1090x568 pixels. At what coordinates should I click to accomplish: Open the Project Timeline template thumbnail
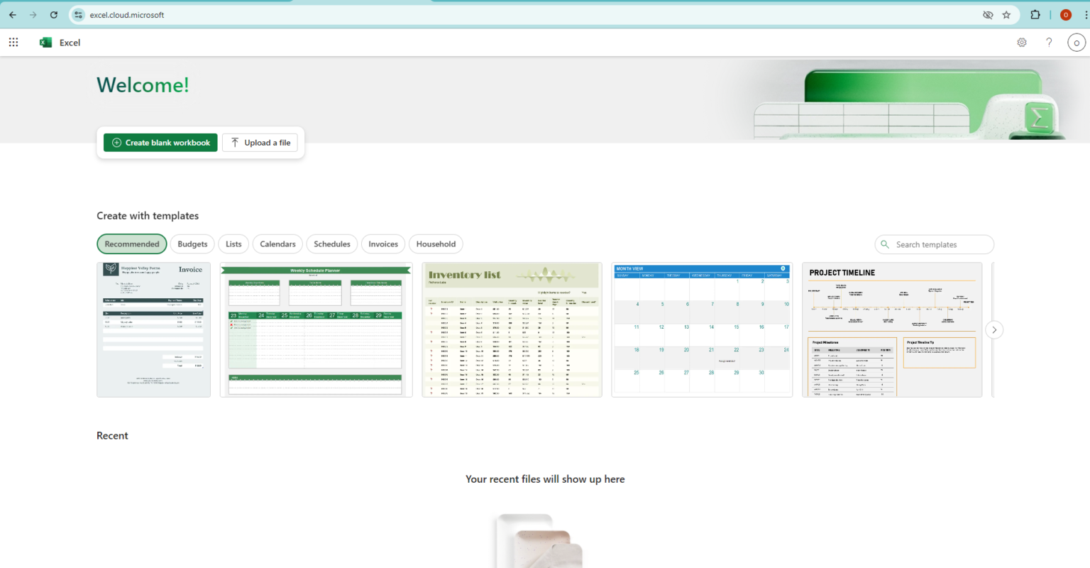coord(891,329)
